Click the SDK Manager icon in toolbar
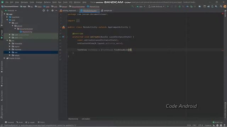This screenshot has width=227, height=127. (216, 6)
